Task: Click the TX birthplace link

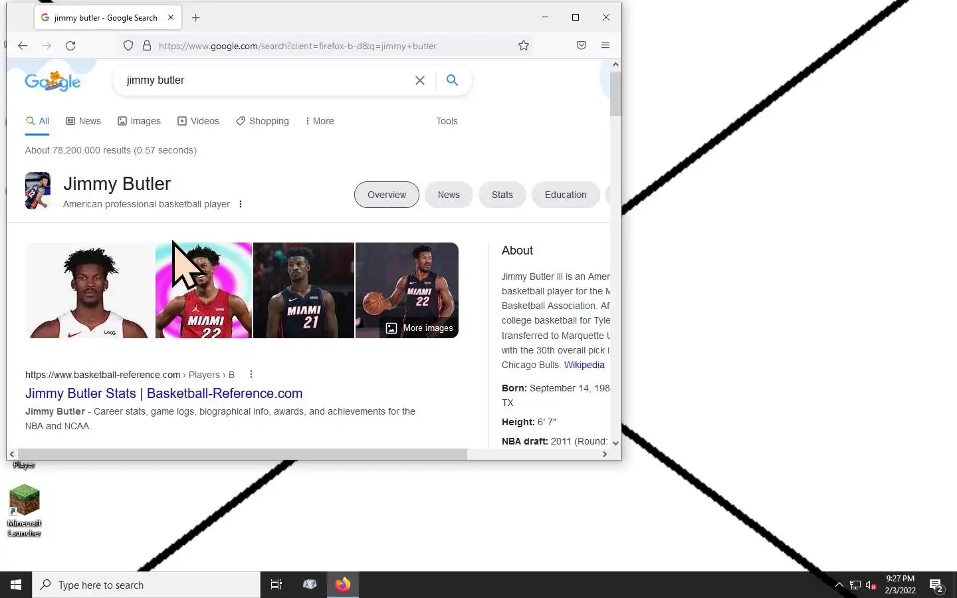Action: (x=508, y=403)
